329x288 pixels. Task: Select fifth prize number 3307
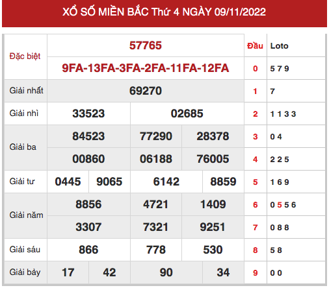click(x=88, y=227)
